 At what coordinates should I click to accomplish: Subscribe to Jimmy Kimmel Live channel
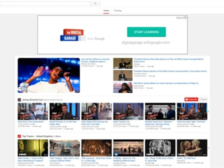pyautogui.click(x=191, y=99)
